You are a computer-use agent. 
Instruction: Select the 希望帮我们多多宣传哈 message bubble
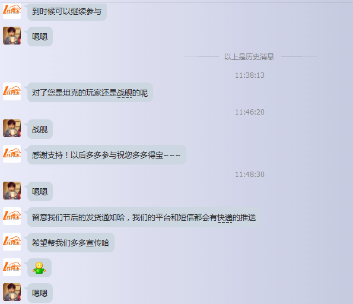coord(71,242)
